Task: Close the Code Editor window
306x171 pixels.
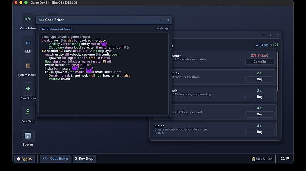Action: 168,20
